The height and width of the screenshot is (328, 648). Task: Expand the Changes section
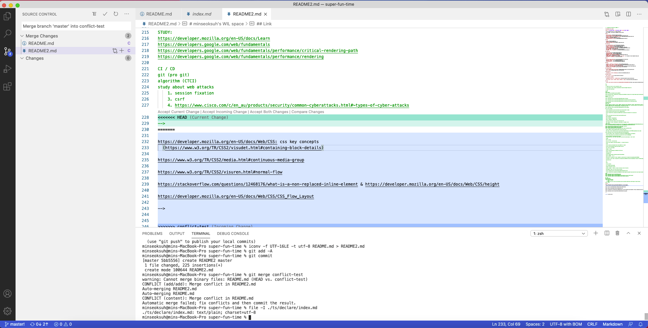click(22, 58)
